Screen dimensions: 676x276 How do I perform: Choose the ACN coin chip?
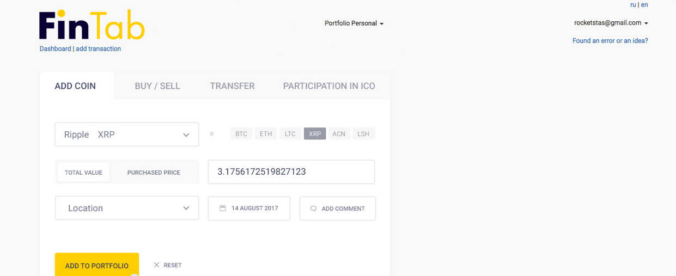(x=339, y=134)
